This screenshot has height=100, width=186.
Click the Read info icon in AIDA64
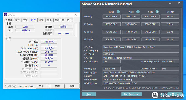coord(118,12)
